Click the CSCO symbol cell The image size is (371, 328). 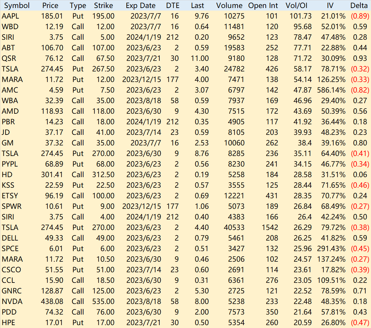point(12,270)
